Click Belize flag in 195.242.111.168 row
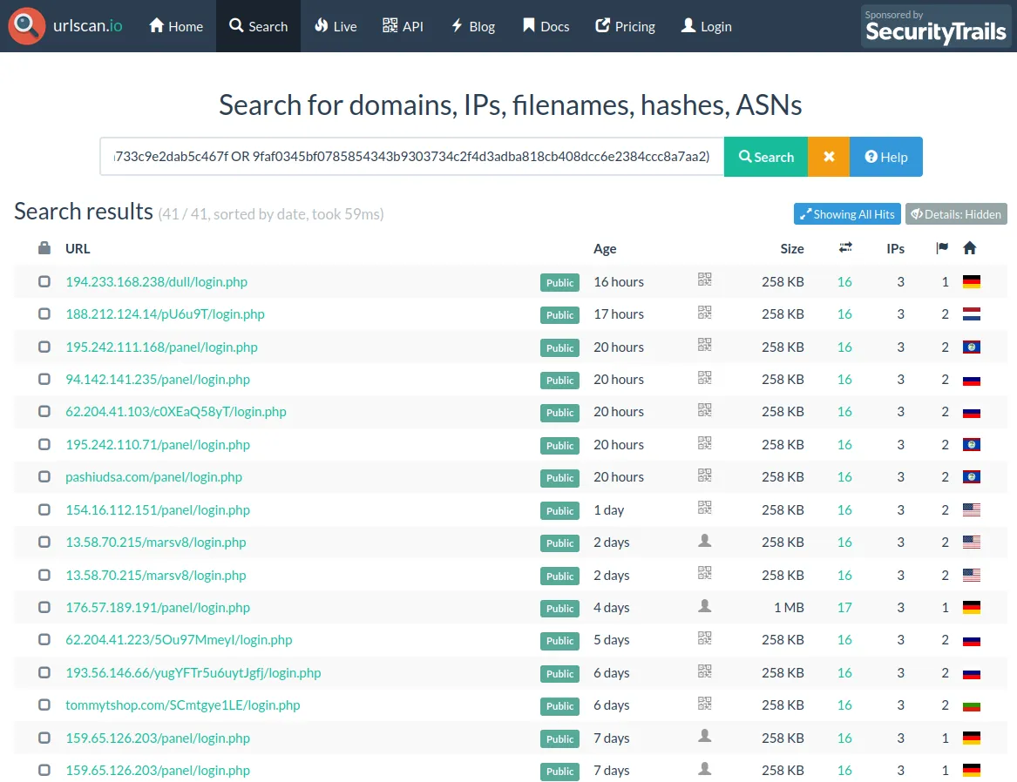This screenshot has width=1017, height=782. pyautogui.click(x=971, y=347)
